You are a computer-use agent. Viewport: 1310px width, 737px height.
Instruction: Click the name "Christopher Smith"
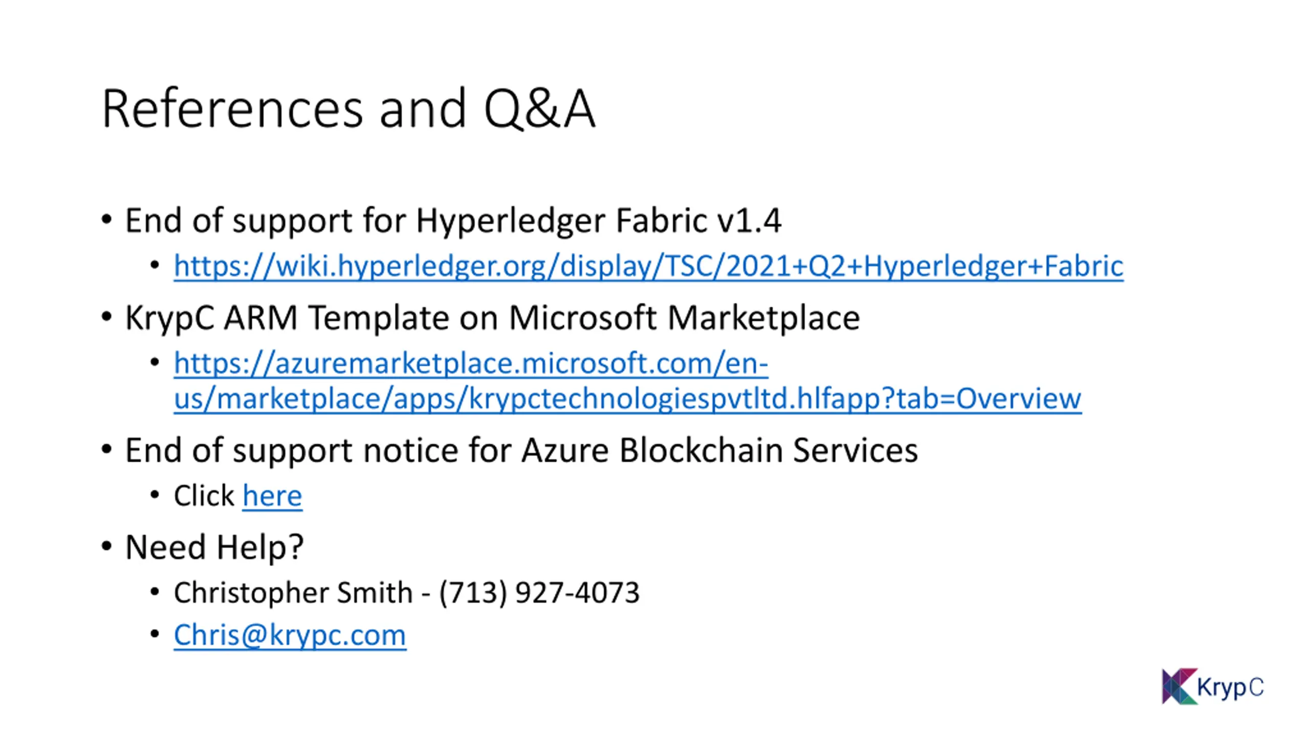(293, 593)
